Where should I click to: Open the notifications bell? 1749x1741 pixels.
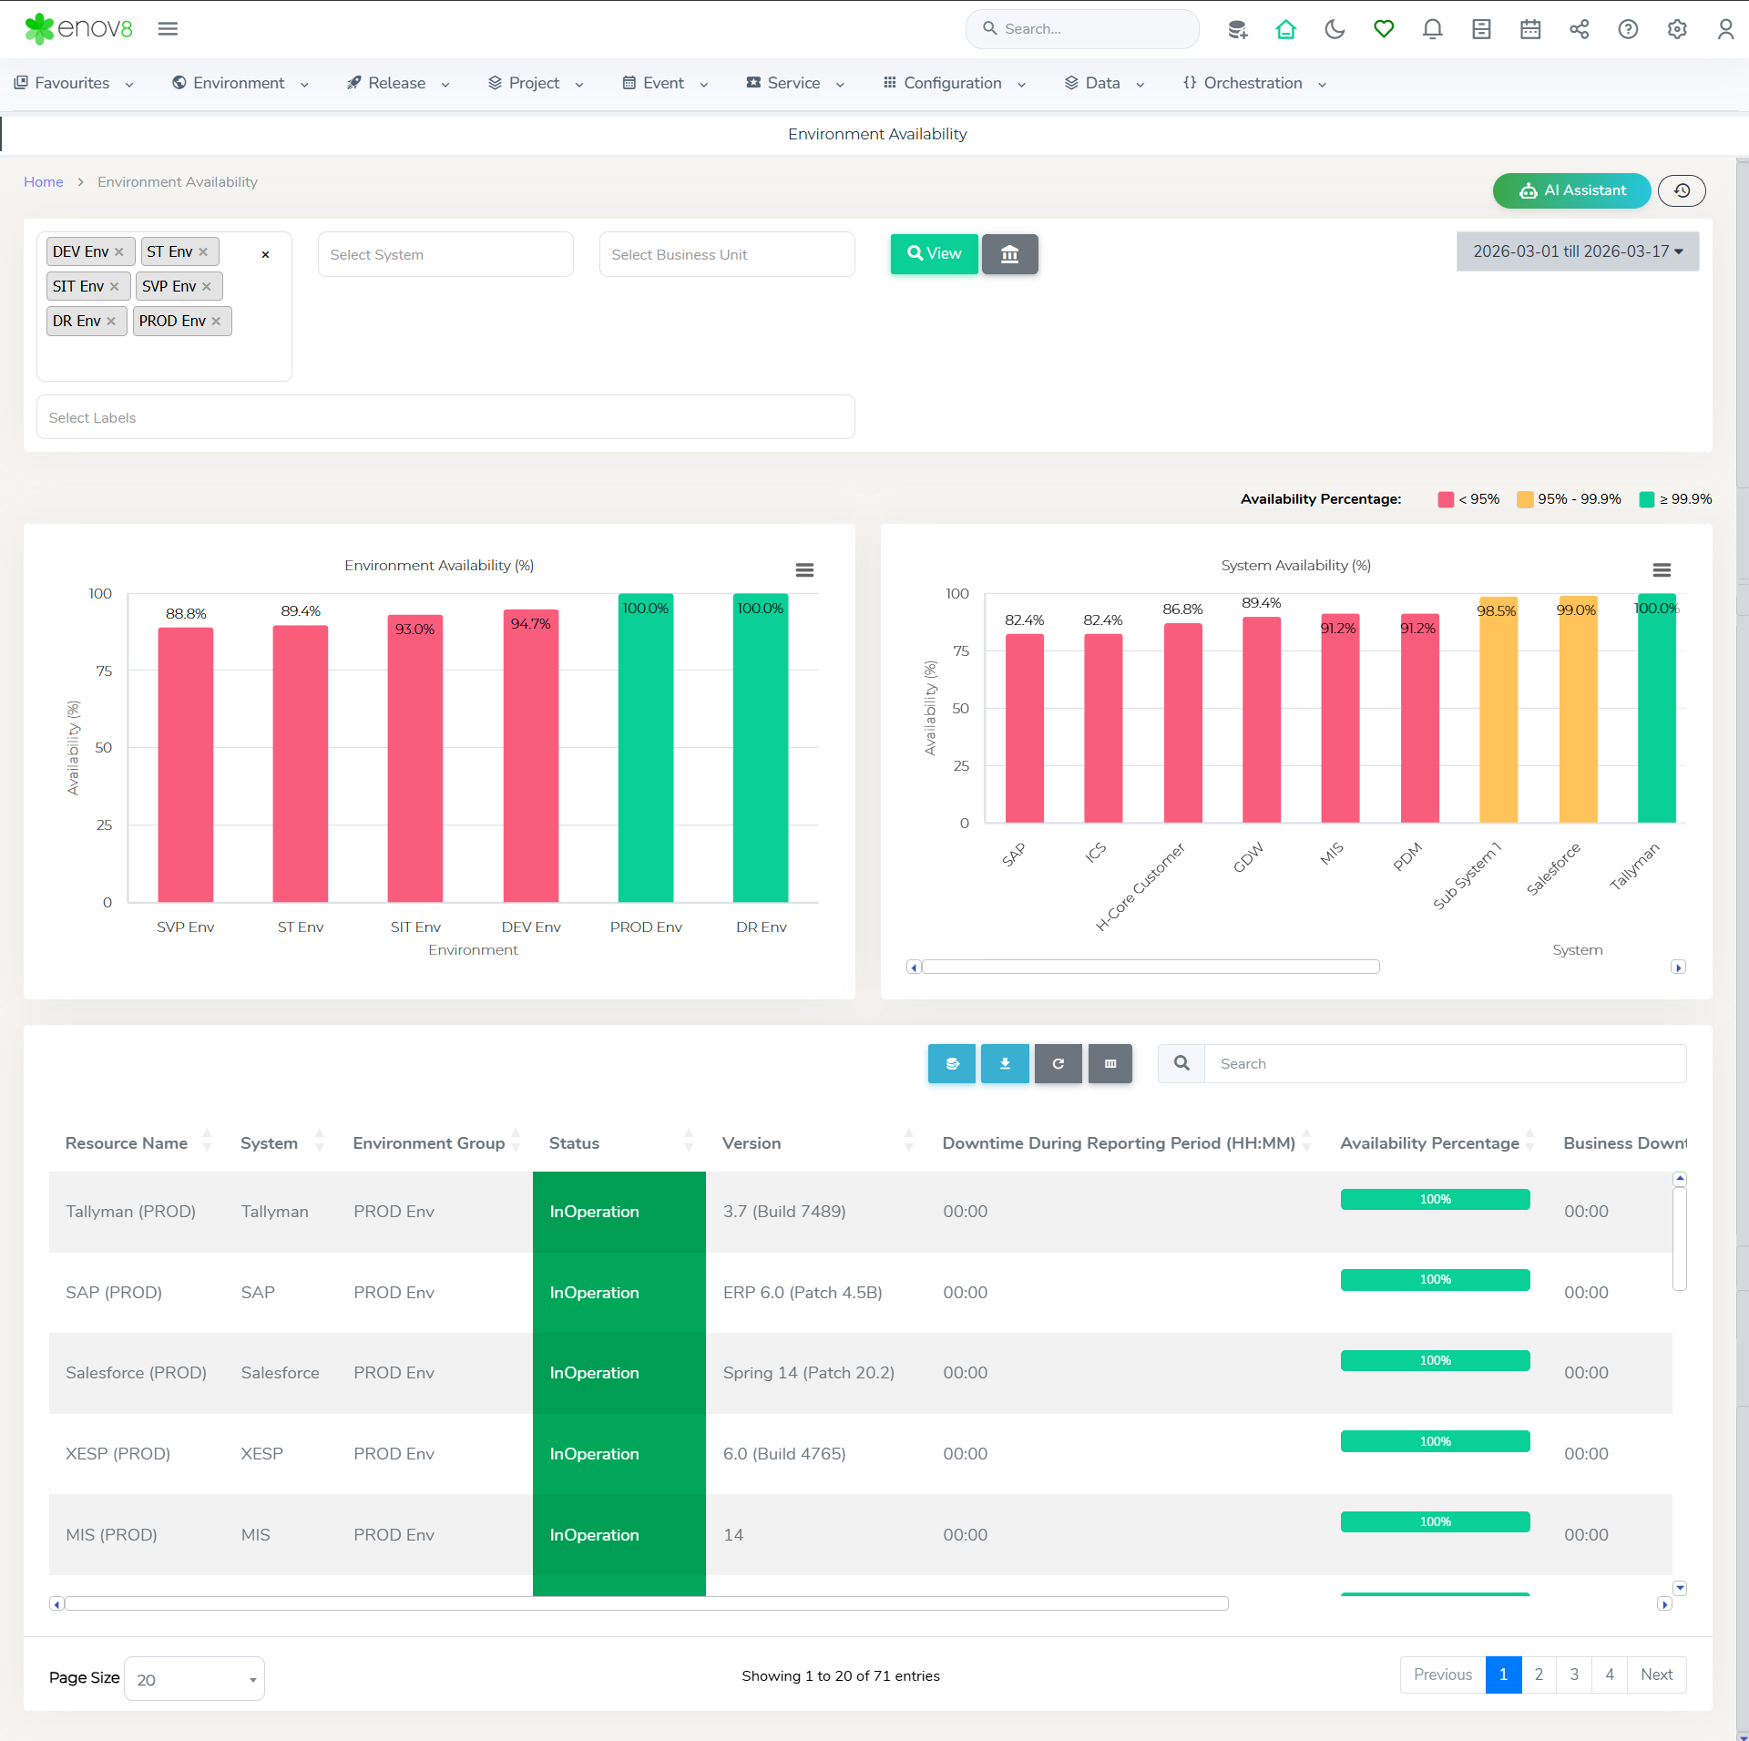pyautogui.click(x=1432, y=29)
